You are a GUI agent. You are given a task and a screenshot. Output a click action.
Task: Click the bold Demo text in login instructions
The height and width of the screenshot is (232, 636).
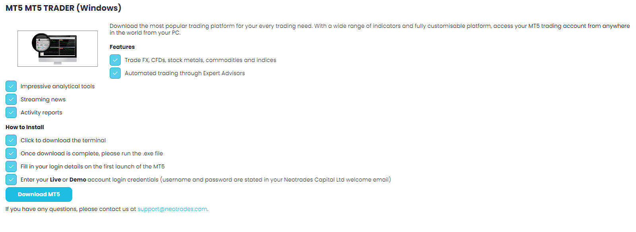78,180
